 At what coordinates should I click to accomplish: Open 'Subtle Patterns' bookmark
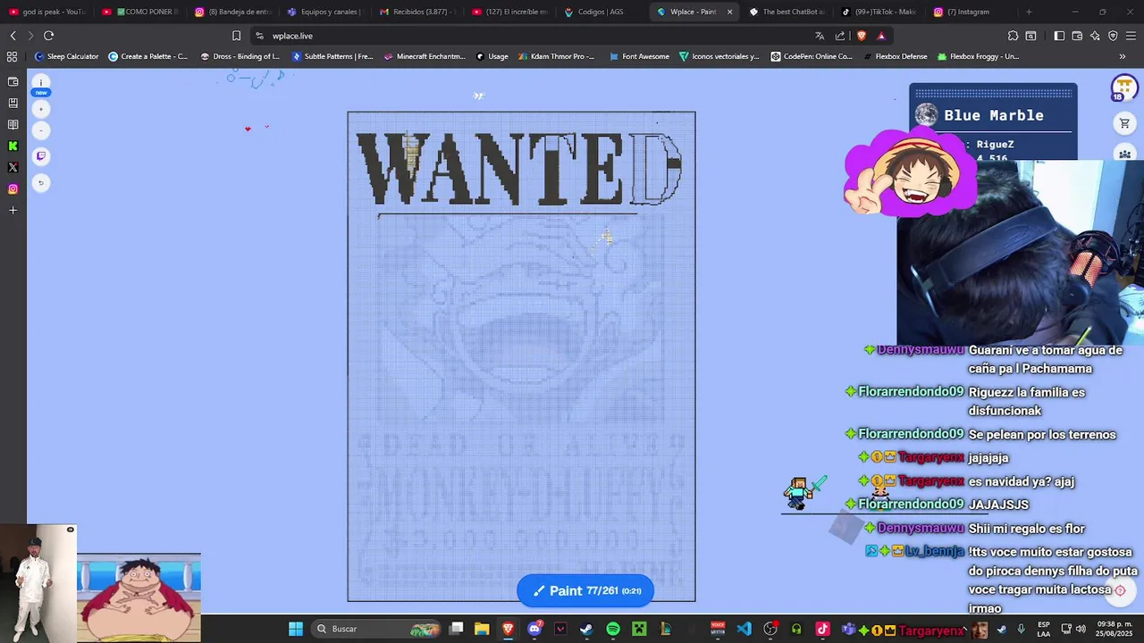click(332, 56)
